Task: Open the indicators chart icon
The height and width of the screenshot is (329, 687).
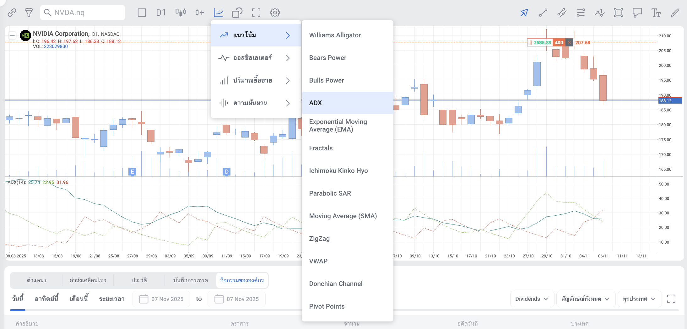Action: 218,13
